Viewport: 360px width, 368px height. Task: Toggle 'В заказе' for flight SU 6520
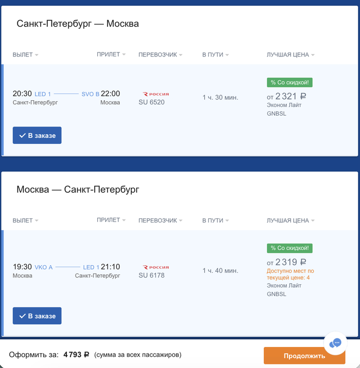pyautogui.click(x=37, y=135)
